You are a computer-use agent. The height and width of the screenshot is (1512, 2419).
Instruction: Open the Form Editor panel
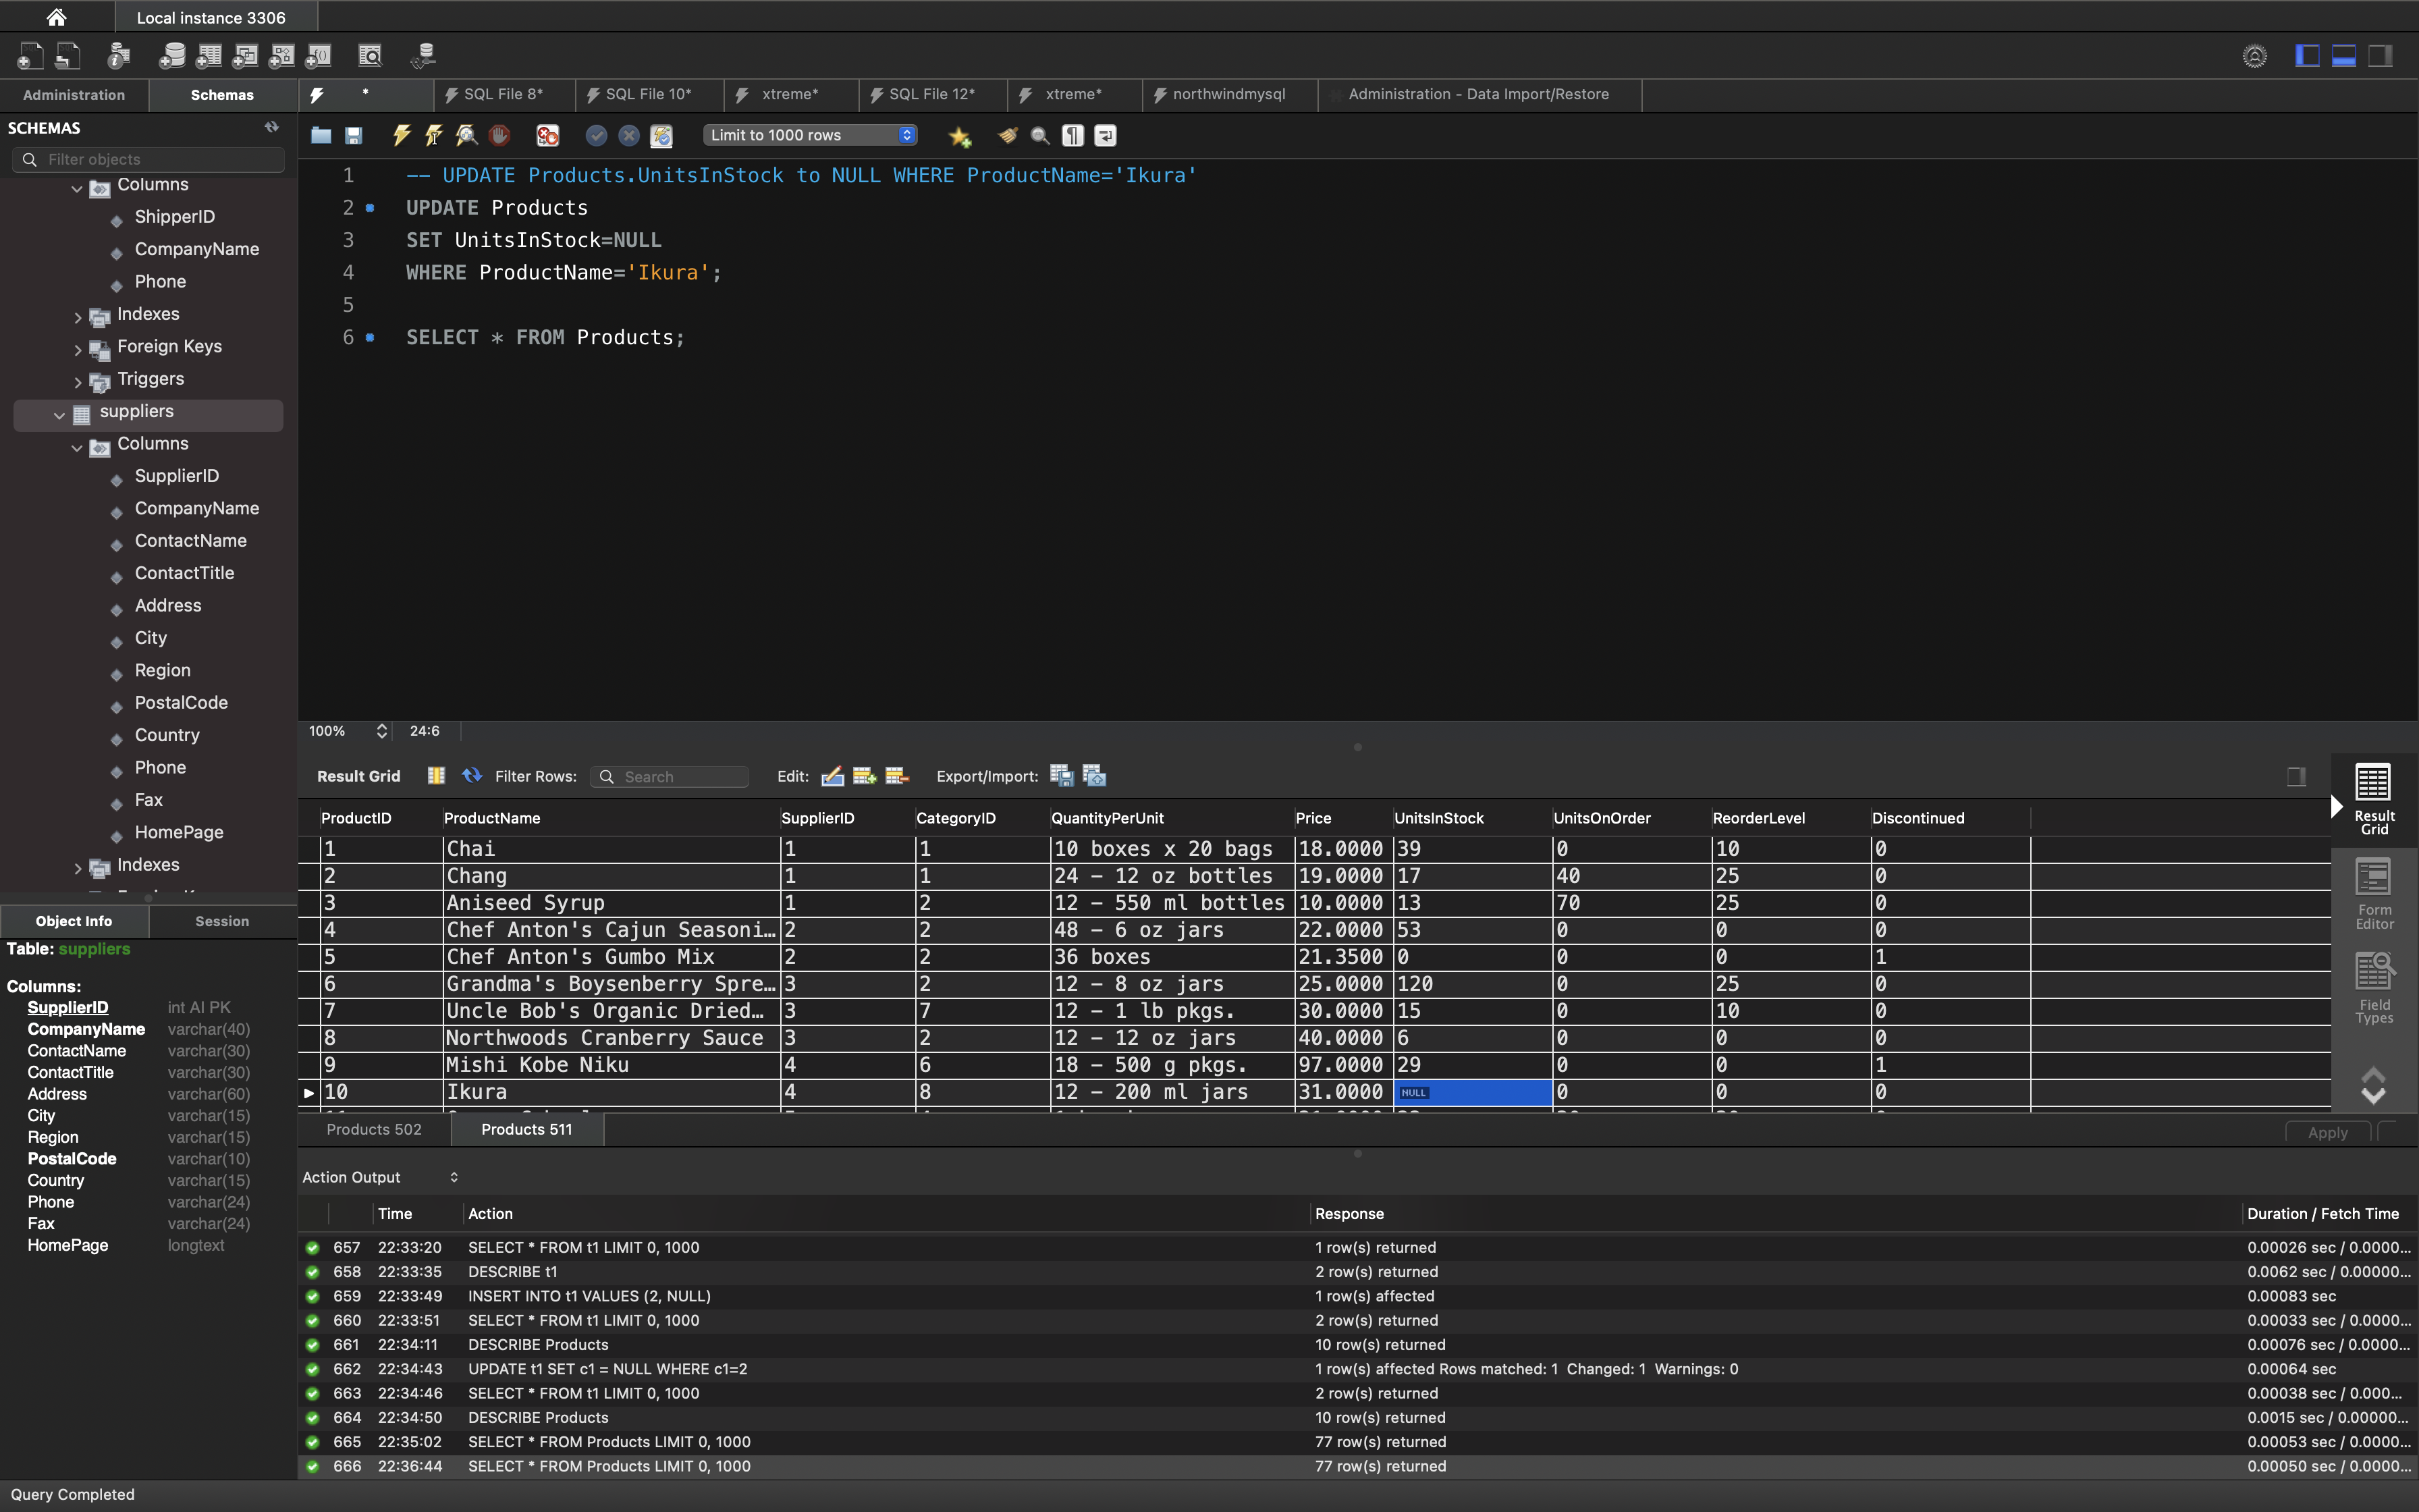pyautogui.click(x=2373, y=894)
